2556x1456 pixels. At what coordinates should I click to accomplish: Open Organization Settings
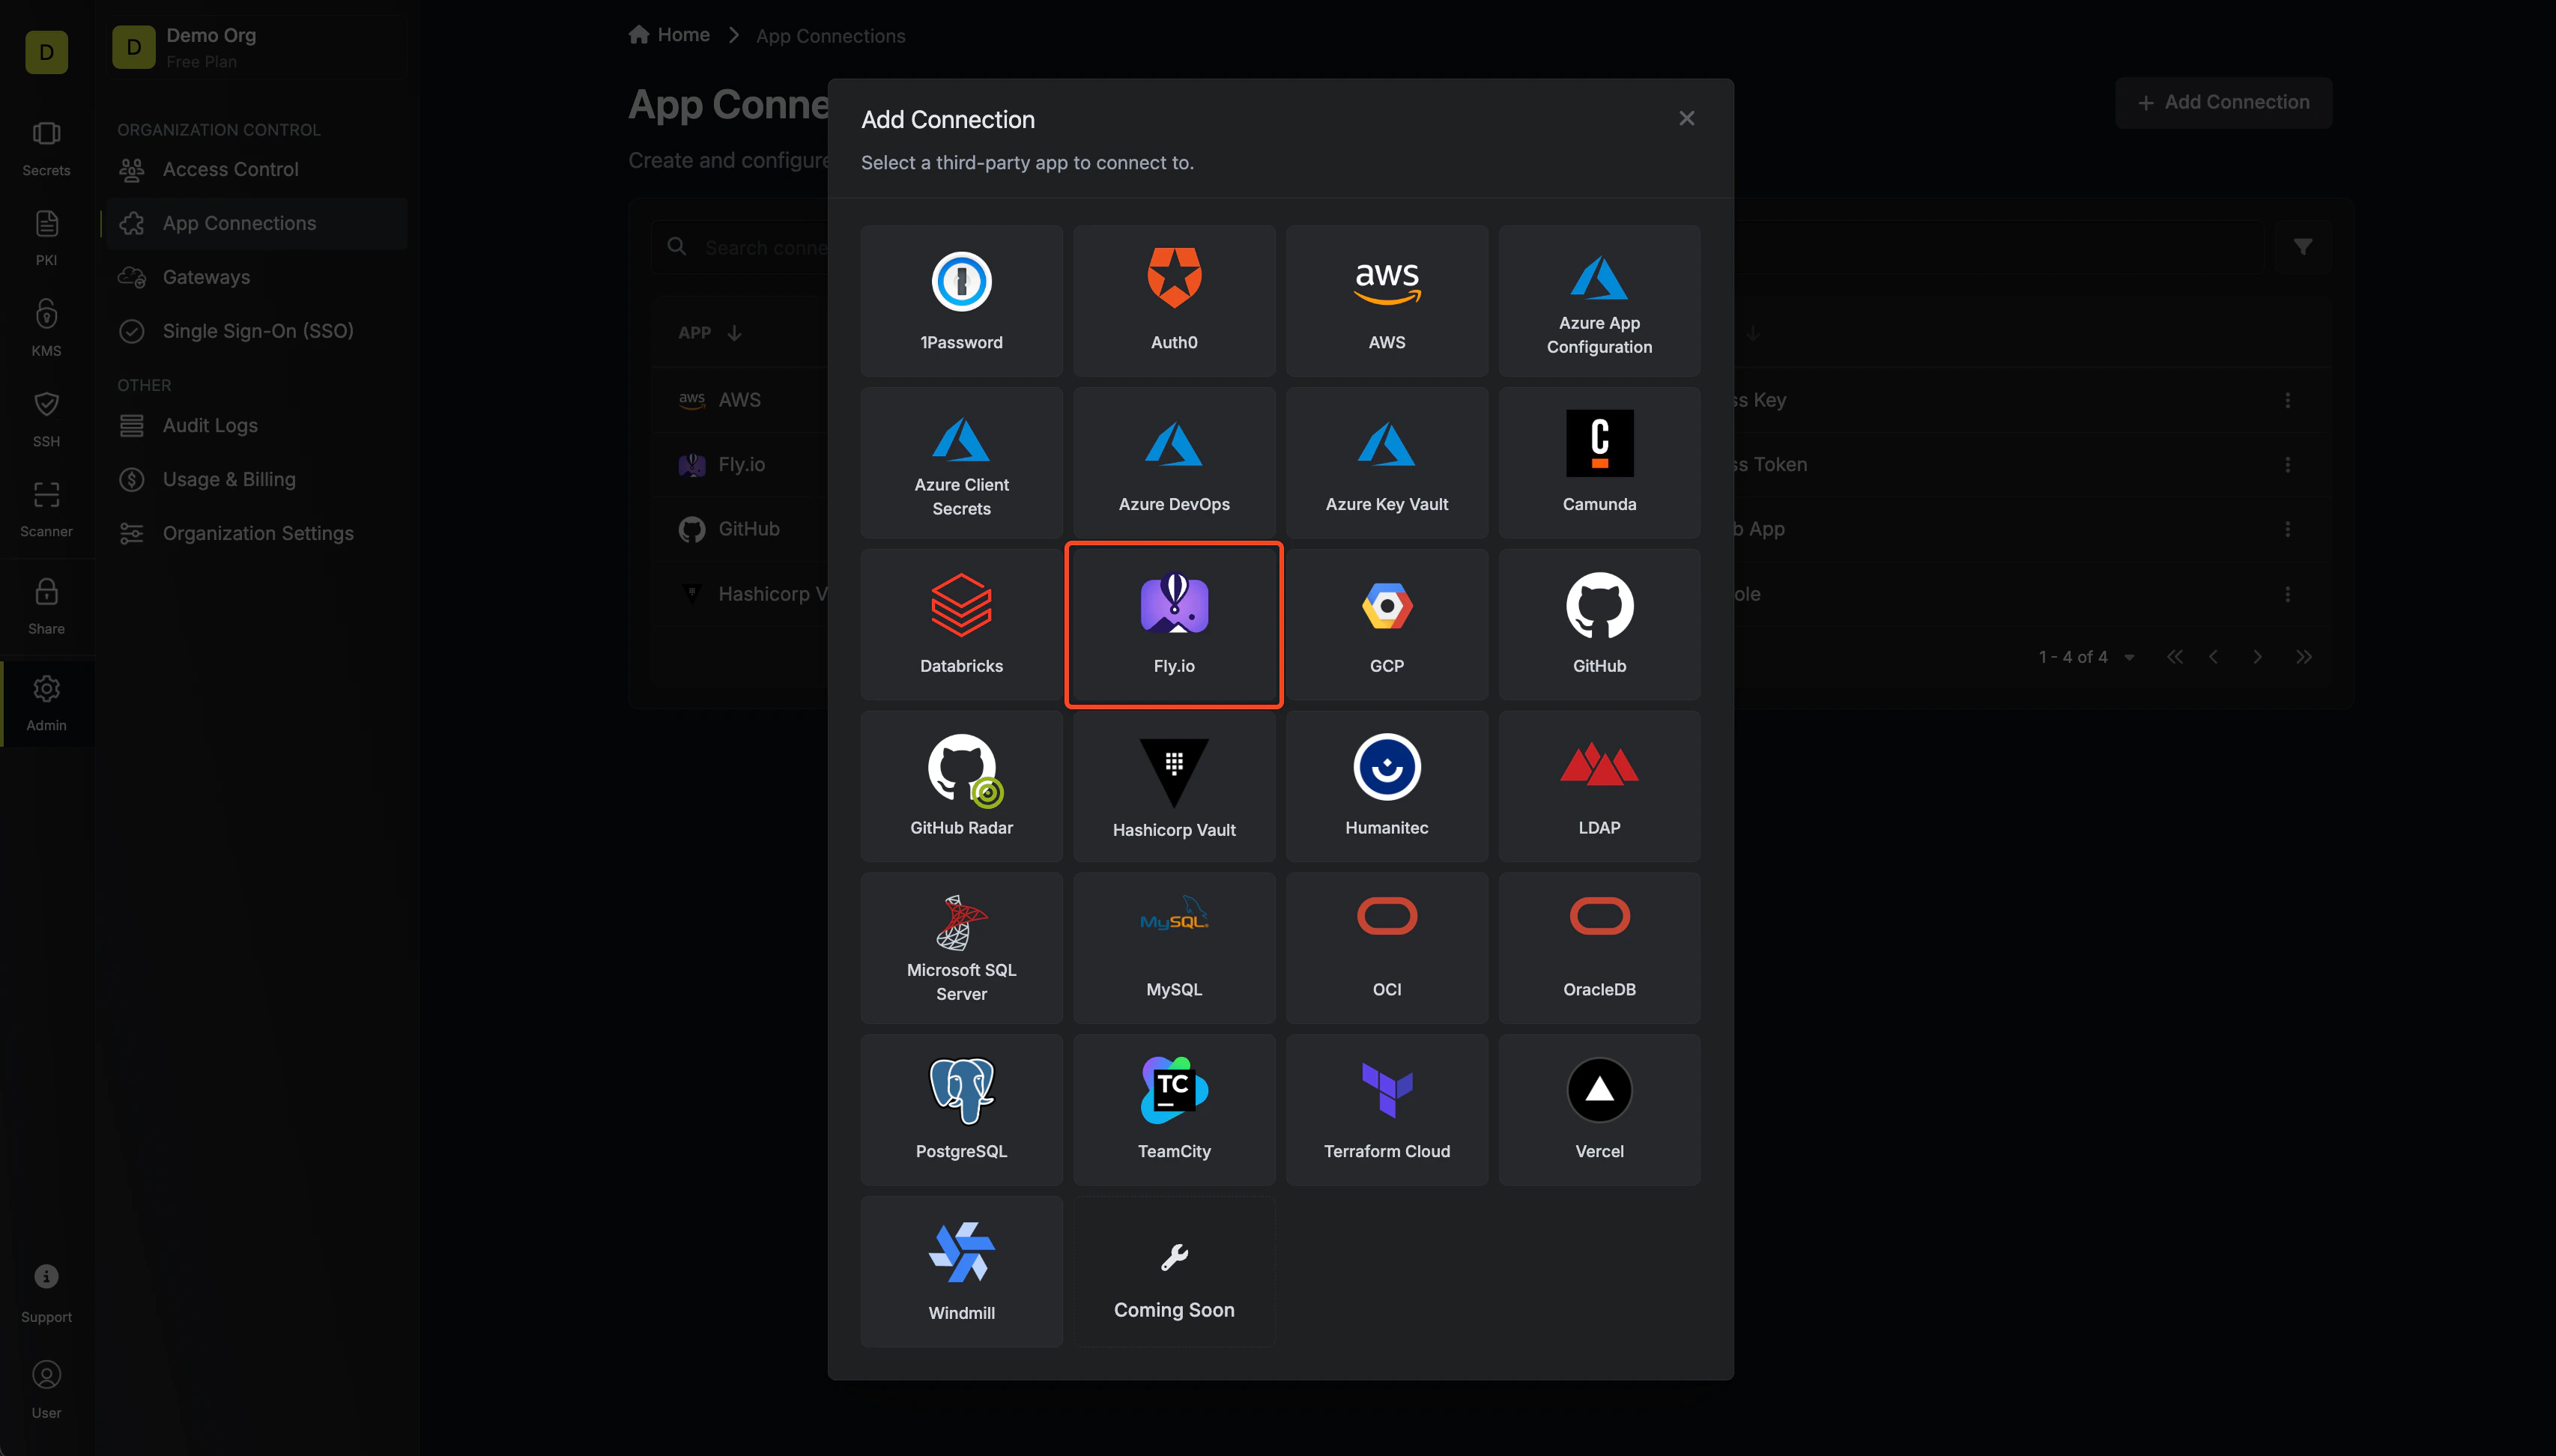(256, 533)
